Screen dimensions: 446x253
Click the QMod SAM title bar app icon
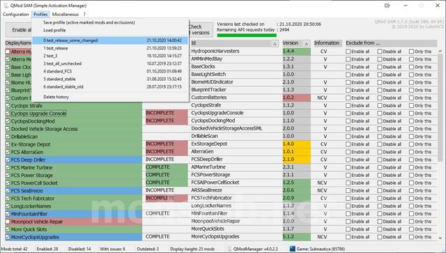point(6,6)
